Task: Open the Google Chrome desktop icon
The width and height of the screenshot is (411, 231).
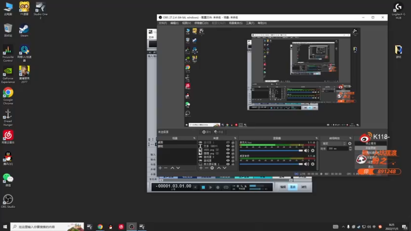Action: [x=8, y=96]
